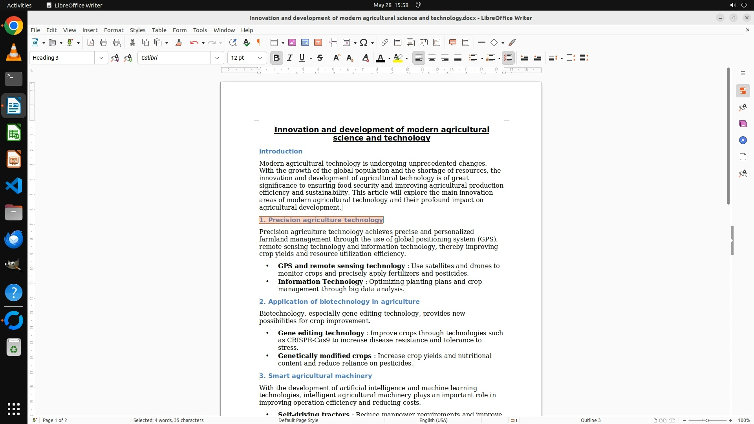Image resolution: width=754 pixels, height=424 pixels.
Task: Open the Tools menu
Action: pos(200,30)
